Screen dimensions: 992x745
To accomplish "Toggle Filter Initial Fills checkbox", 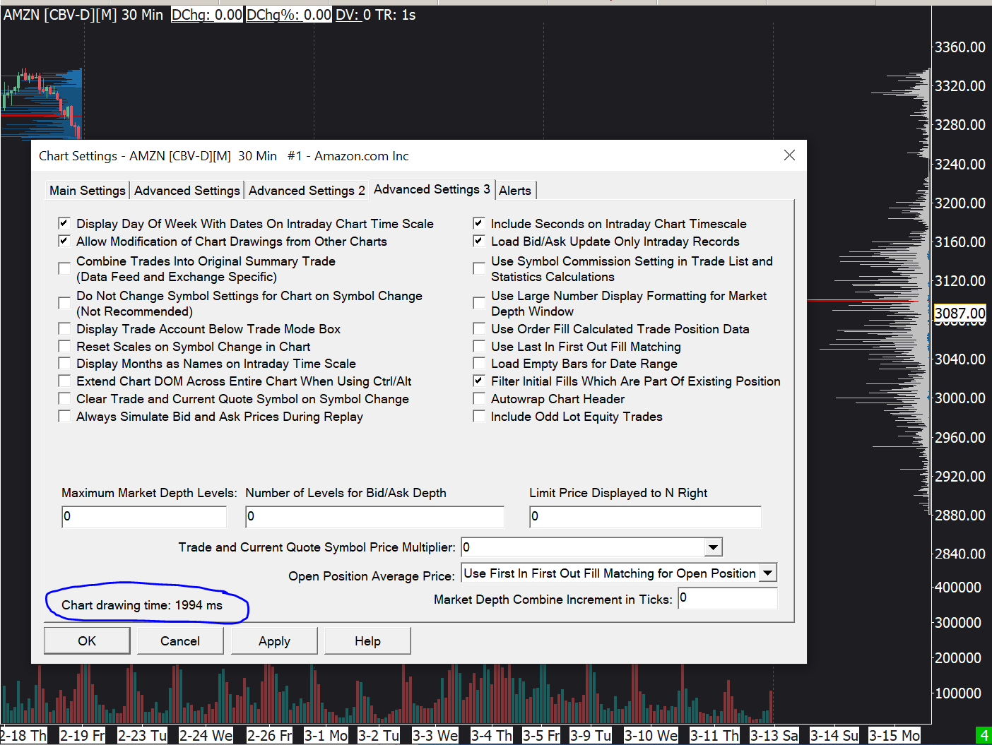I will [x=479, y=381].
